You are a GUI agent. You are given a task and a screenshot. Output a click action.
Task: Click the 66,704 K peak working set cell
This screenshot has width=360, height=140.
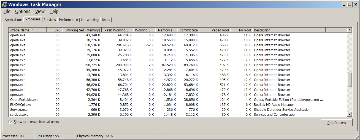[x=125, y=85]
